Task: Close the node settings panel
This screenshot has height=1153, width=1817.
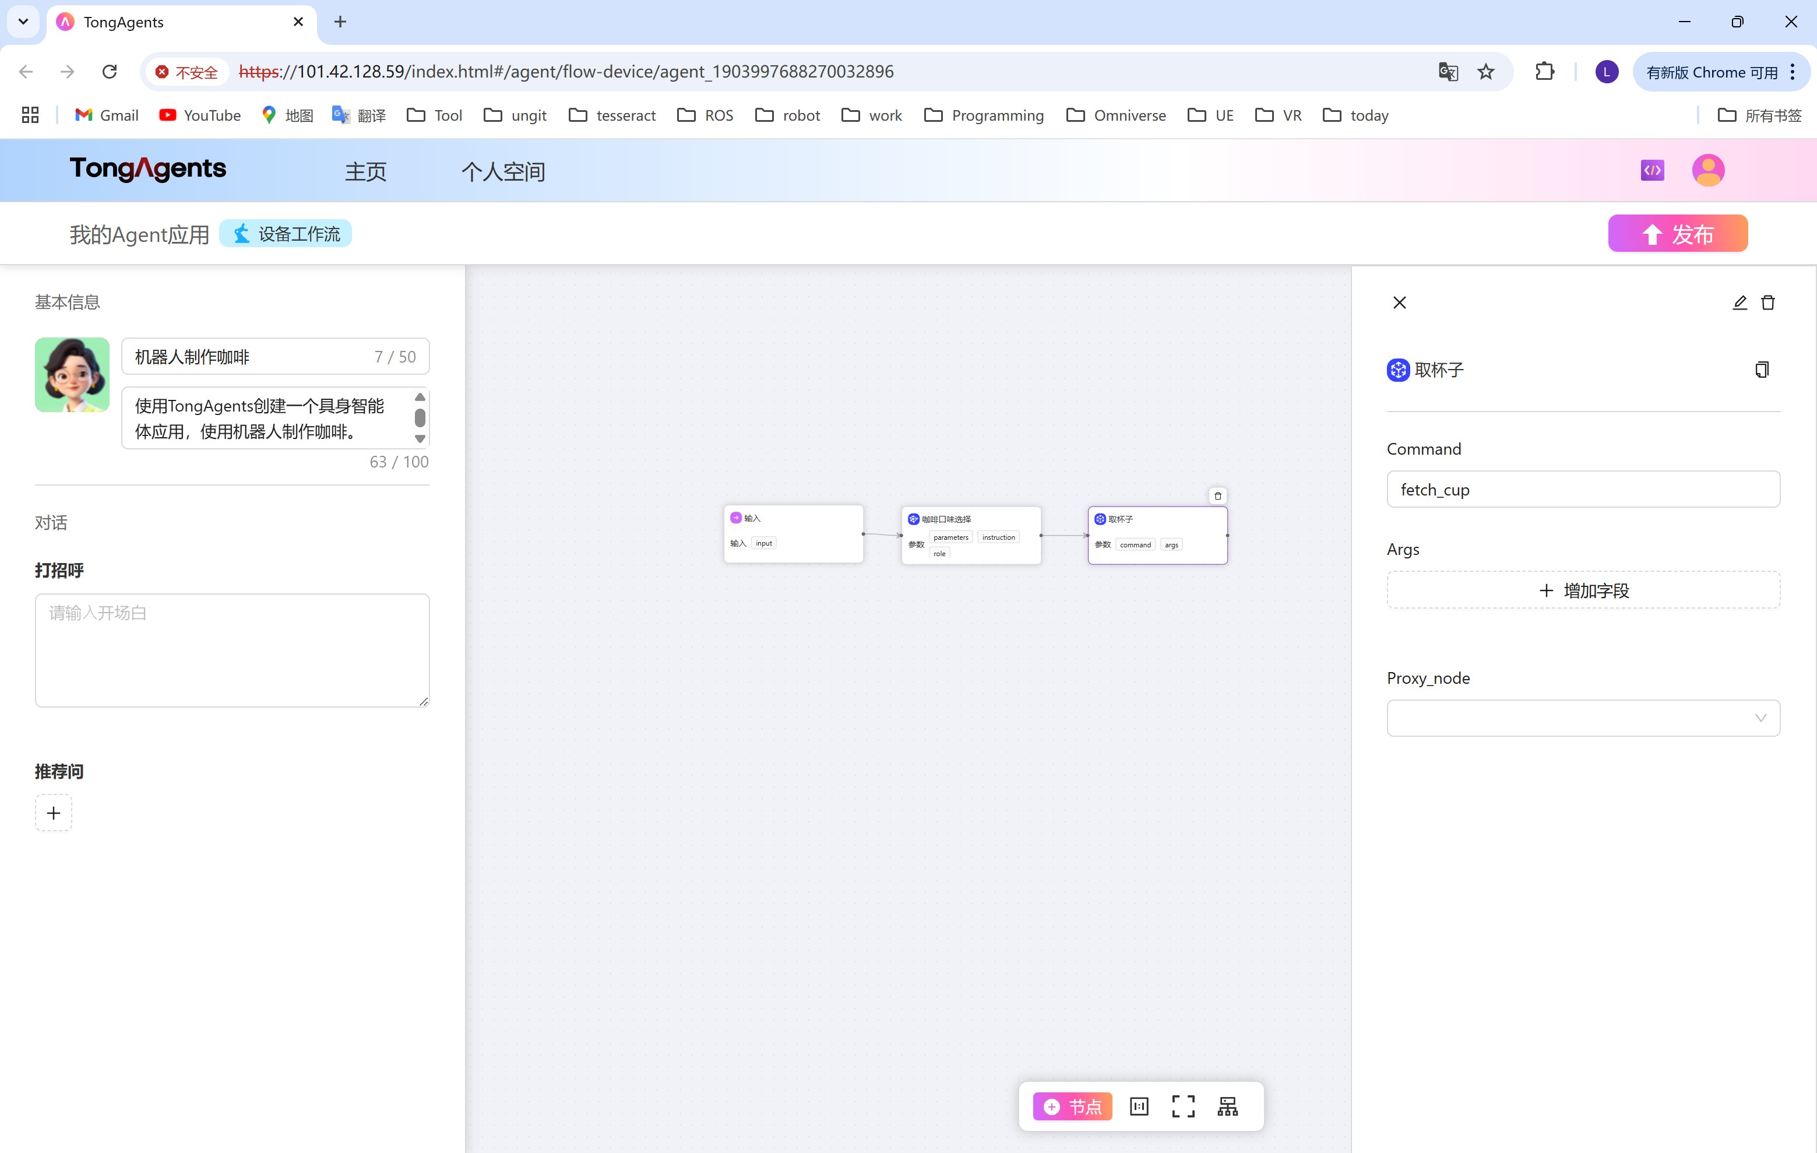Action: [1400, 303]
